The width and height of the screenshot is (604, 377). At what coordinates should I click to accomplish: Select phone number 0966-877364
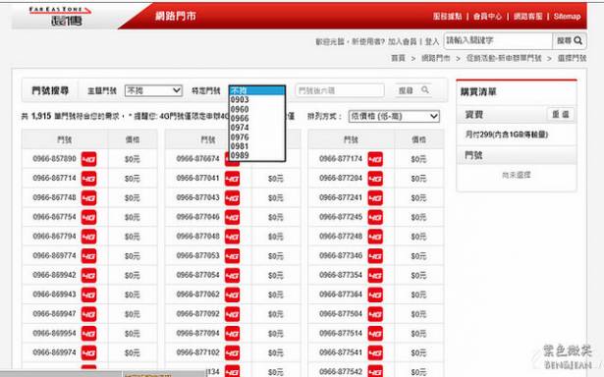coord(341,295)
